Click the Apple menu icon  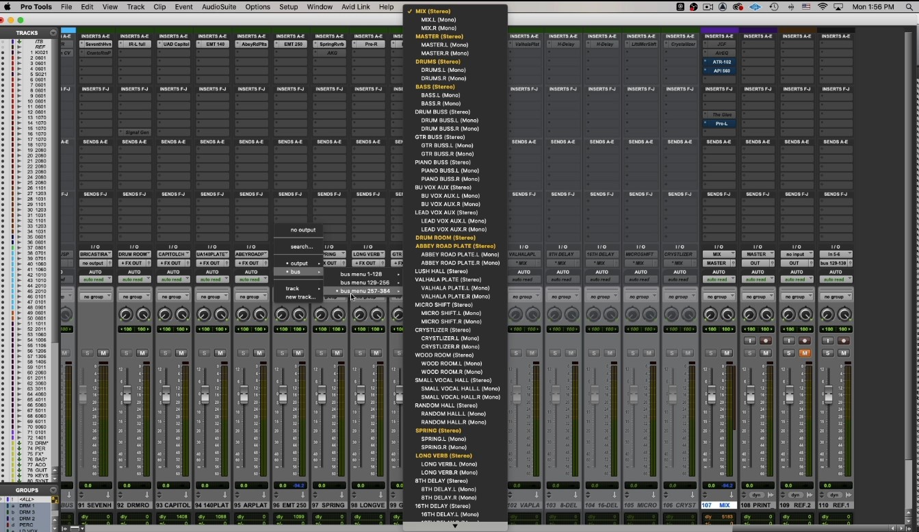(8, 7)
